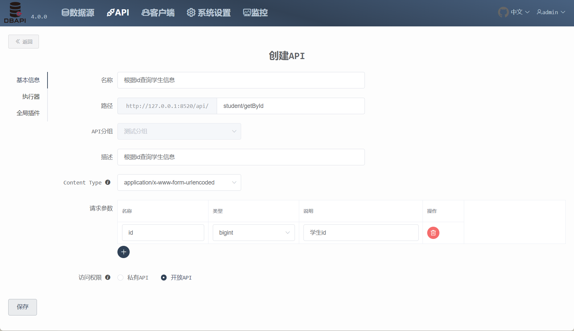Click the 描述 input field
This screenshot has height=331, width=574.
click(241, 157)
